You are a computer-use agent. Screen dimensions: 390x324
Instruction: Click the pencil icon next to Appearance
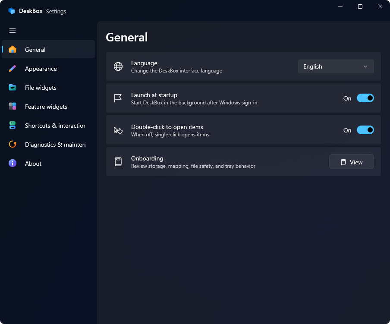[x=13, y=68]
